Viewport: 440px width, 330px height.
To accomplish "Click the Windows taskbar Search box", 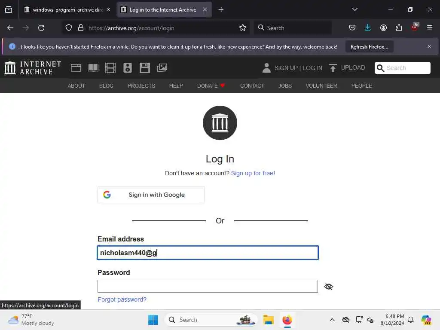I will (211, 320).
